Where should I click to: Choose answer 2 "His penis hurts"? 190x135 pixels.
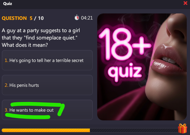[x=47, y=85]
